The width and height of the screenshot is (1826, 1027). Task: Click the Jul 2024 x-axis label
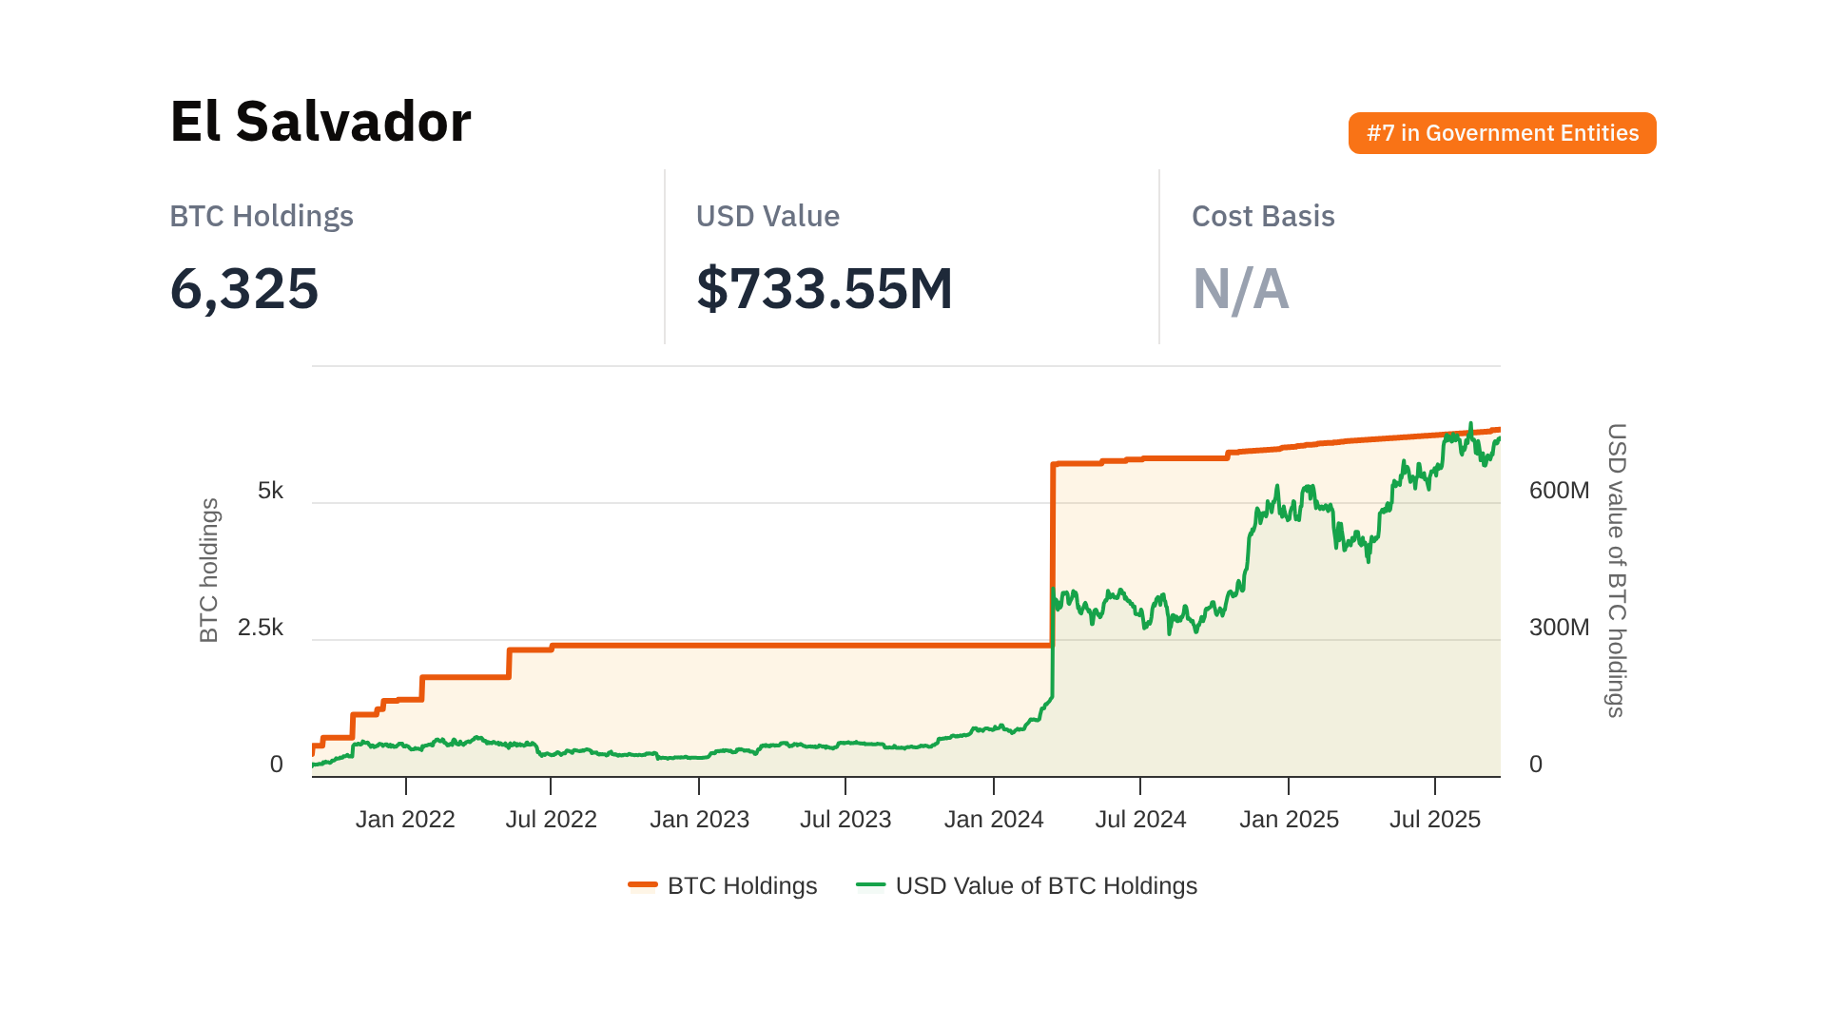(x=1140, y=819)
